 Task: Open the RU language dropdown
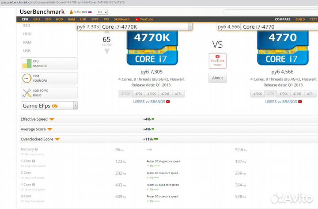(102, 12)
